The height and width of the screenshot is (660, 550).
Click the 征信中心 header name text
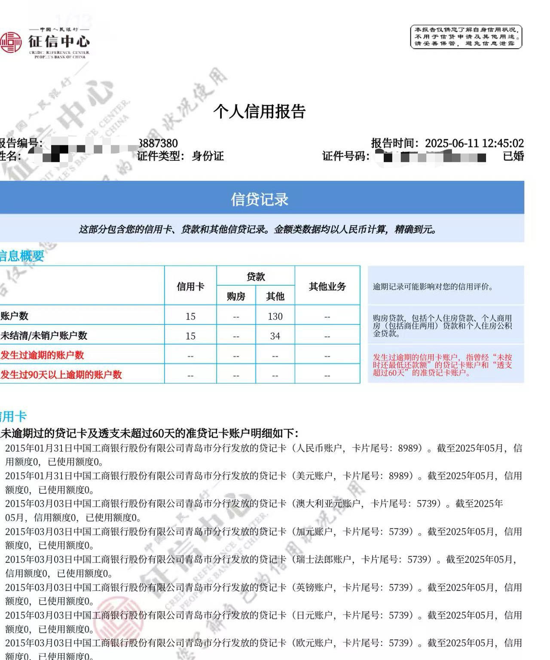[59, 41]
